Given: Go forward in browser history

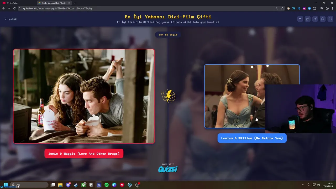Looking at the screenshot, I should [9, 8].
